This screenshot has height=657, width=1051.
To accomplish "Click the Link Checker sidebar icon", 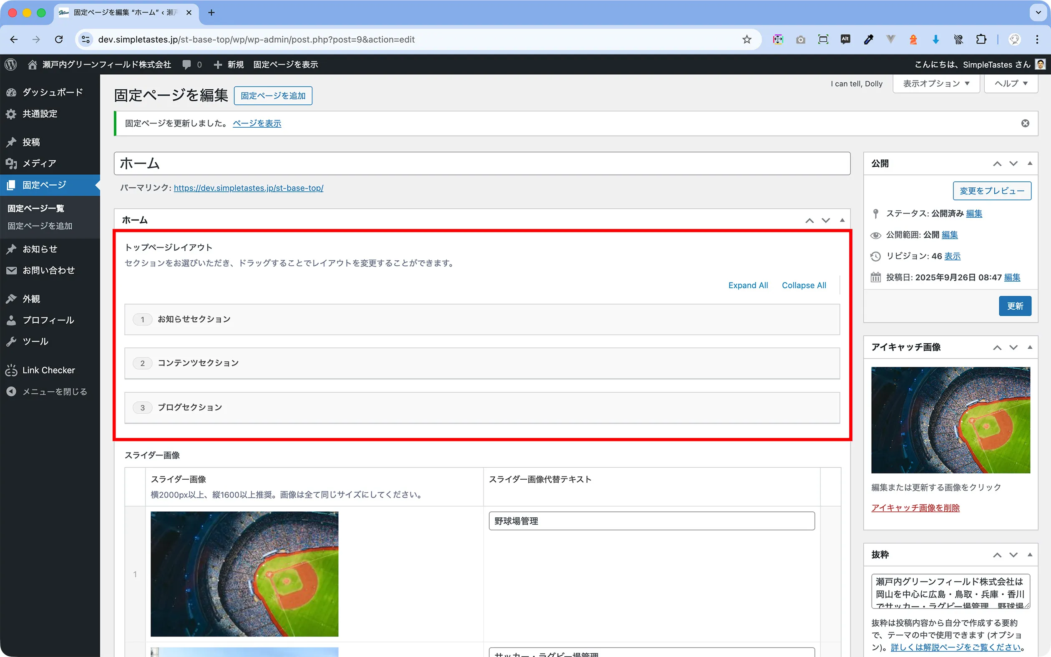I will click(x=11, y=370).
